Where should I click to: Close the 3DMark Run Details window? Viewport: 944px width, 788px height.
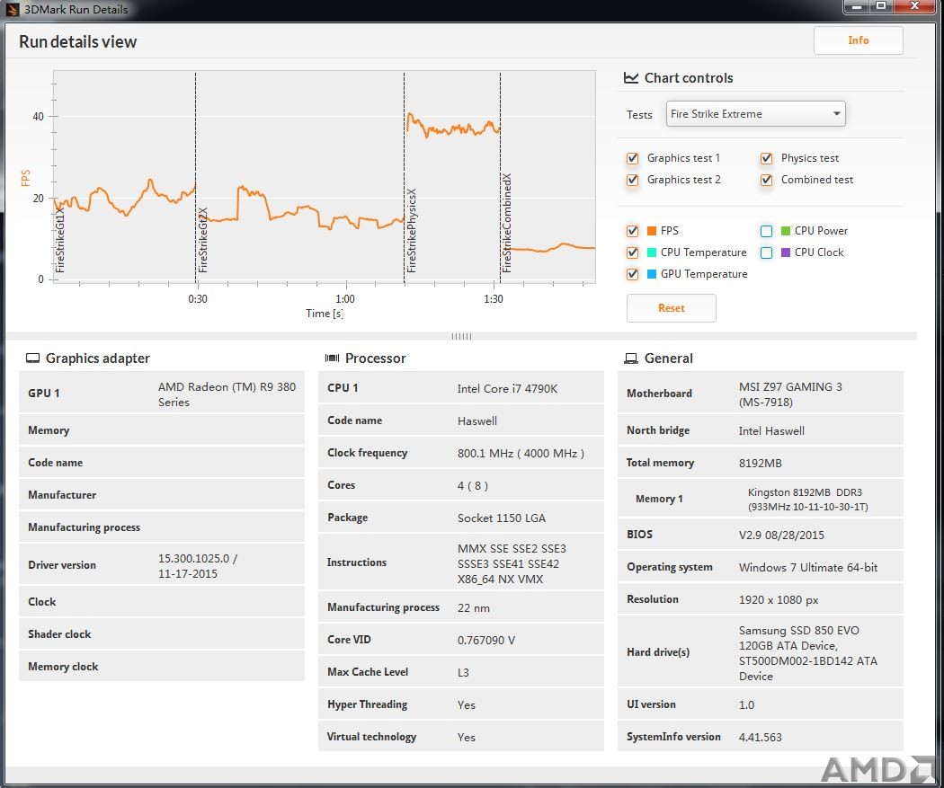click(914, 6)
